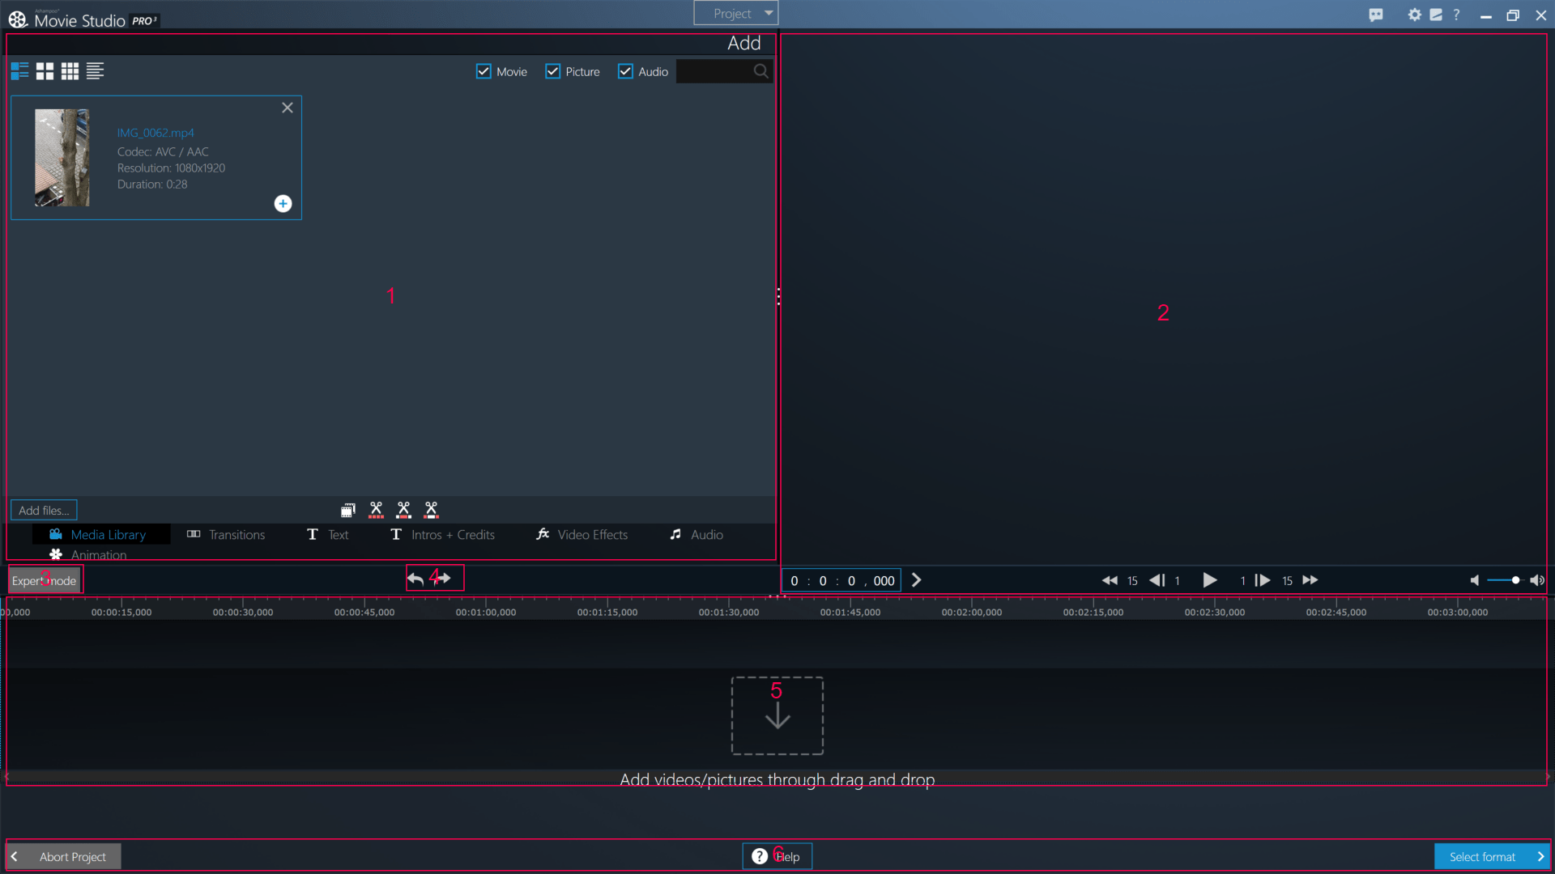Toggle the Movie filter checkbox
Image resolution: width=1555 pixels, height=874 pixels.
[484, 71]
